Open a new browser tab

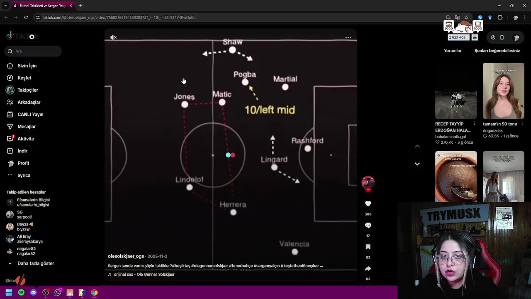coord(80,5)
